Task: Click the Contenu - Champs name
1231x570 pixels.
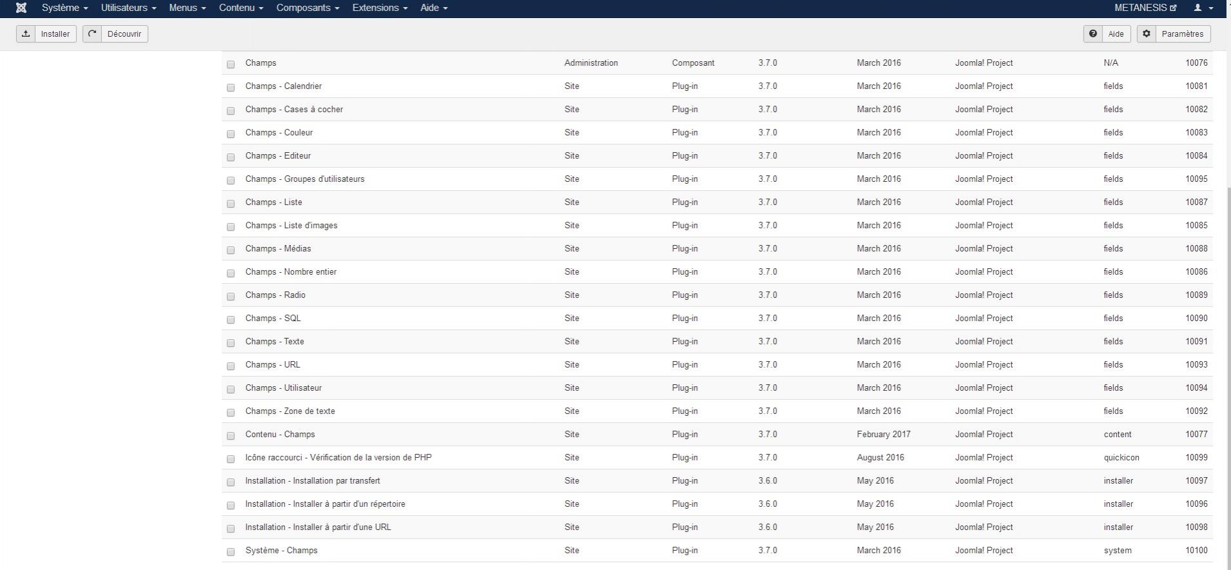Action: [280, 434]
